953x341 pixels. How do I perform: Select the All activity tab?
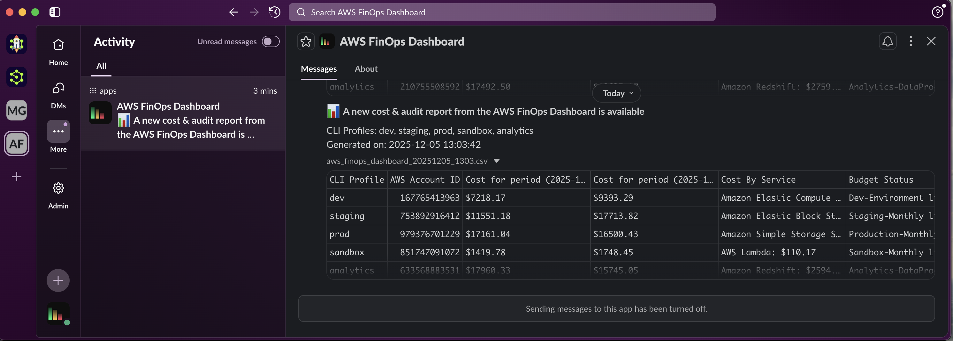click(x=101, y=66)
